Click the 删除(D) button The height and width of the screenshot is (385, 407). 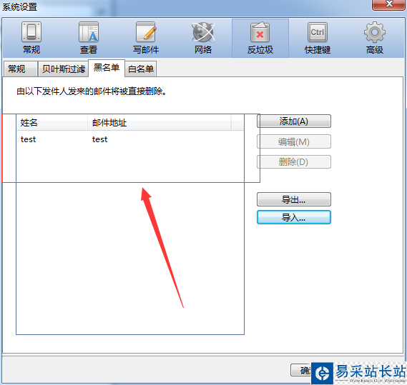click(x=294, y=161)
